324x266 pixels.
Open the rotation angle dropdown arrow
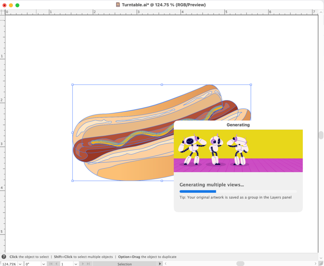coord(44,264)
